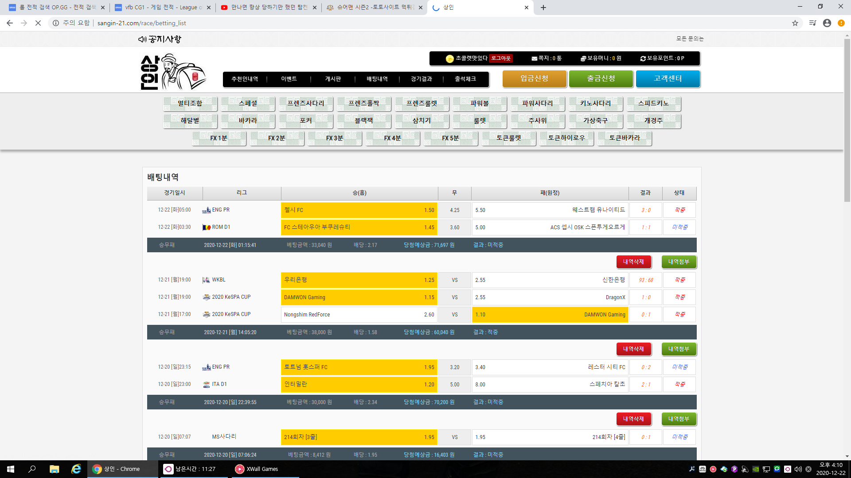This screenshot has height=478, width=851.
Task: Open the media control toolbar icon
Action: [812, 23]
